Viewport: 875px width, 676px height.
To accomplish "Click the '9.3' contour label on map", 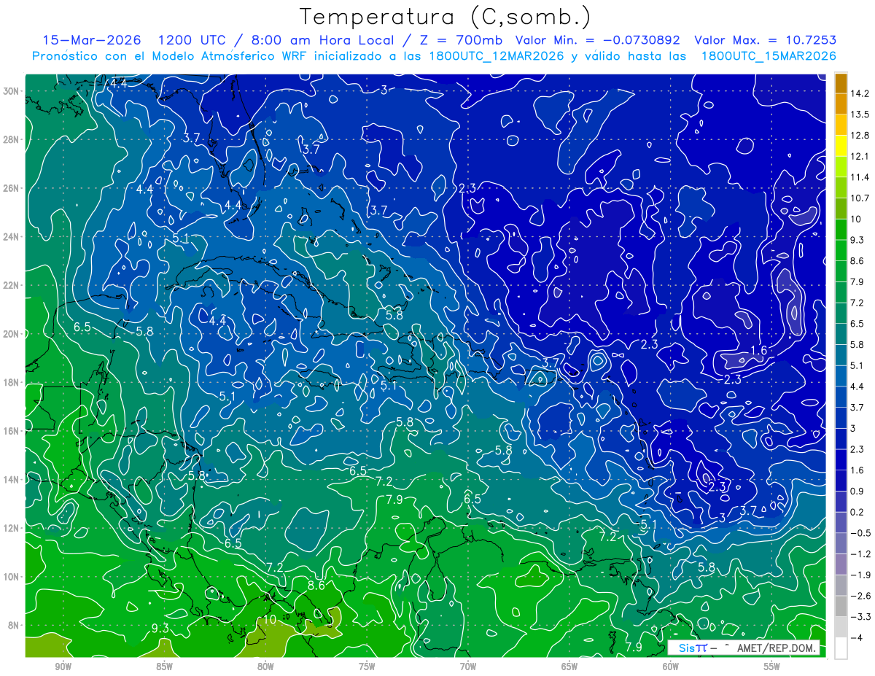I will 160,629.
